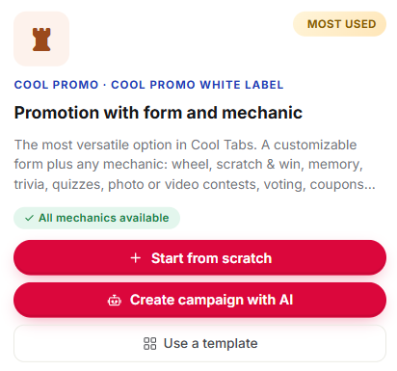Screen dimensions: 397x371
Task: Click the word "scratch" in the red button
Action: (x=247, y=258)
